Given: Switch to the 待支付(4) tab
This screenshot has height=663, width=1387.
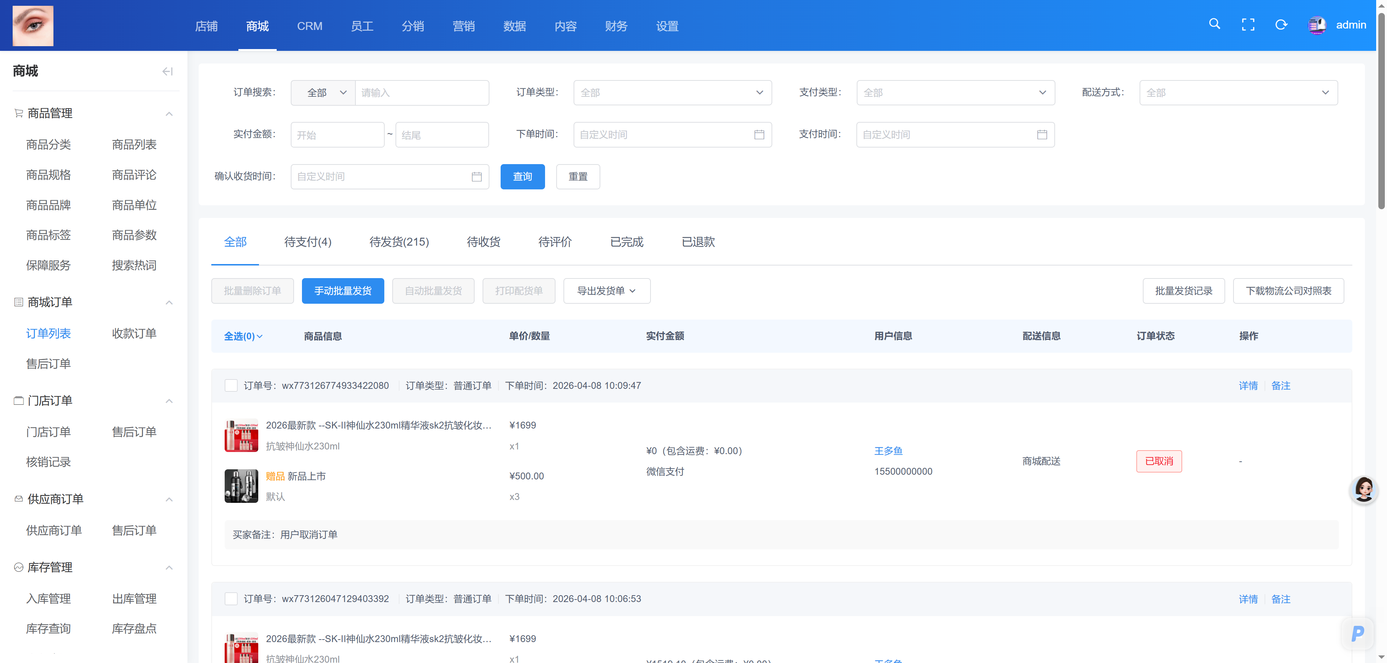Looking at the screenshot, I should pyautogui.click(x=307, y=242).
